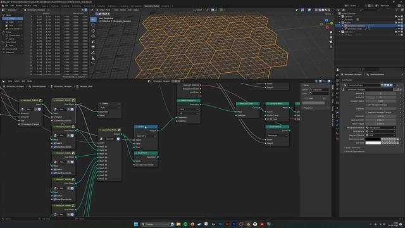Open Background Material dropdown in modifier

(x=381, y=128)
